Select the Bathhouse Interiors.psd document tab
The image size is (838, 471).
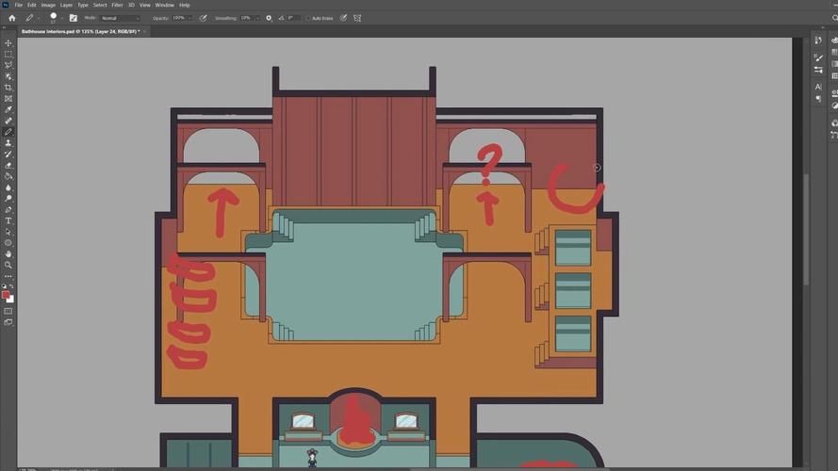tap(80, 31)
